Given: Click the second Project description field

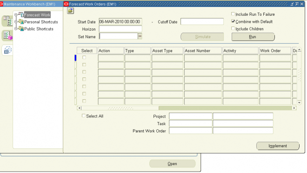Looking at the screenshot, I should (243, 116).
